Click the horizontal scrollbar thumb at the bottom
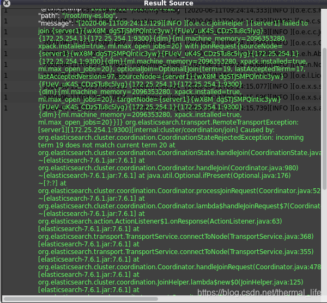 (81, 299)
